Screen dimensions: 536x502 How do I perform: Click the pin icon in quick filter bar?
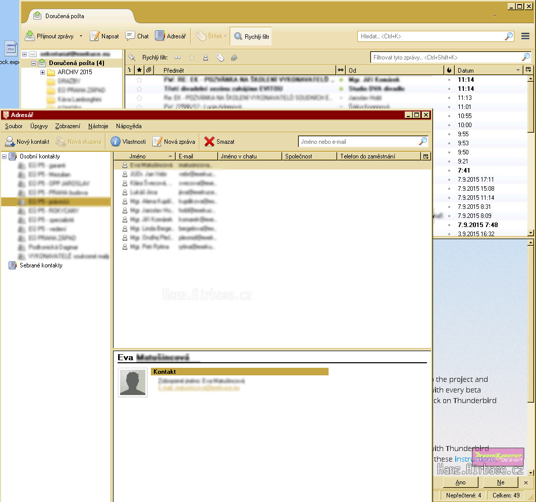pyautogui.click(x=132, y=58)
